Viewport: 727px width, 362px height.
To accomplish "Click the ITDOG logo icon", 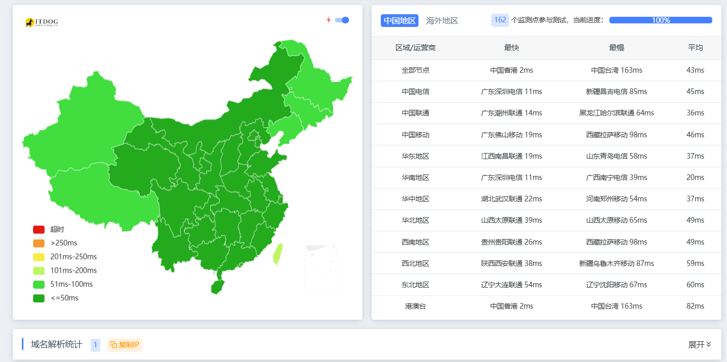I will (30, 22).
